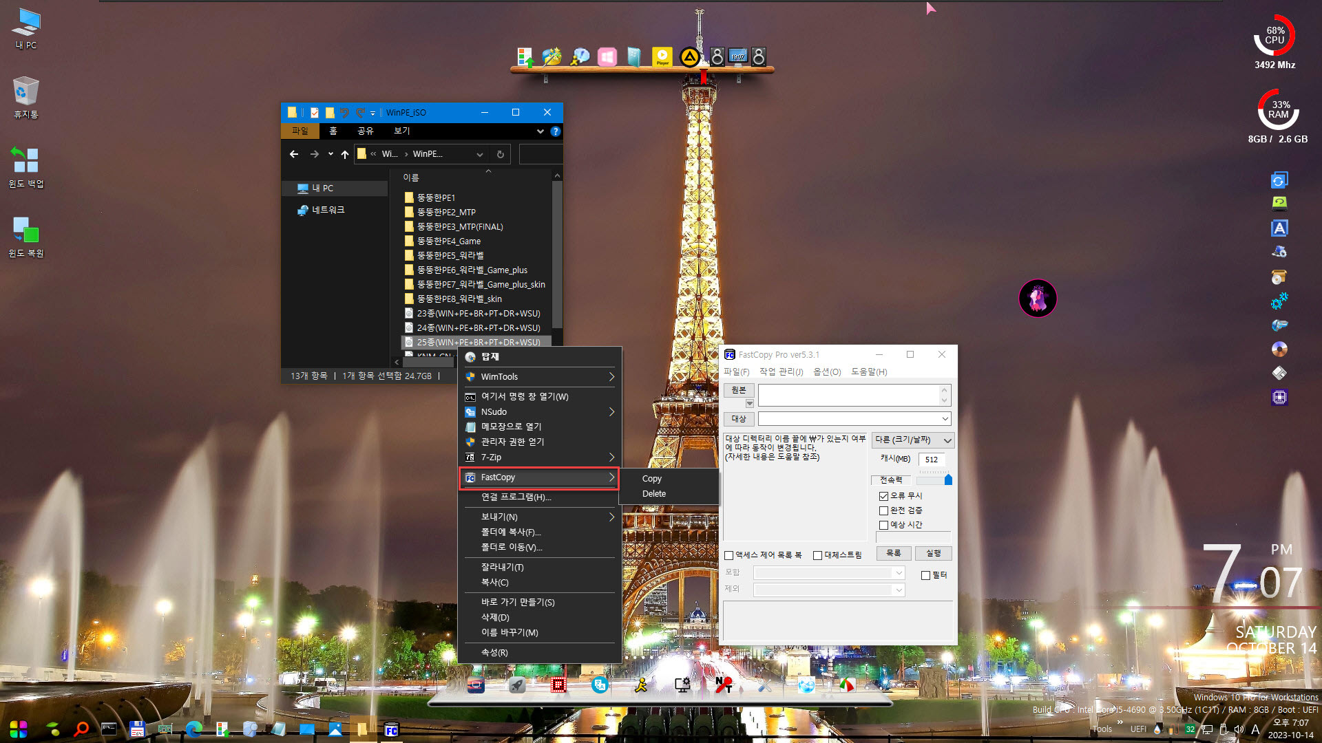Click the 실행 execute button

tap(934, 554)
